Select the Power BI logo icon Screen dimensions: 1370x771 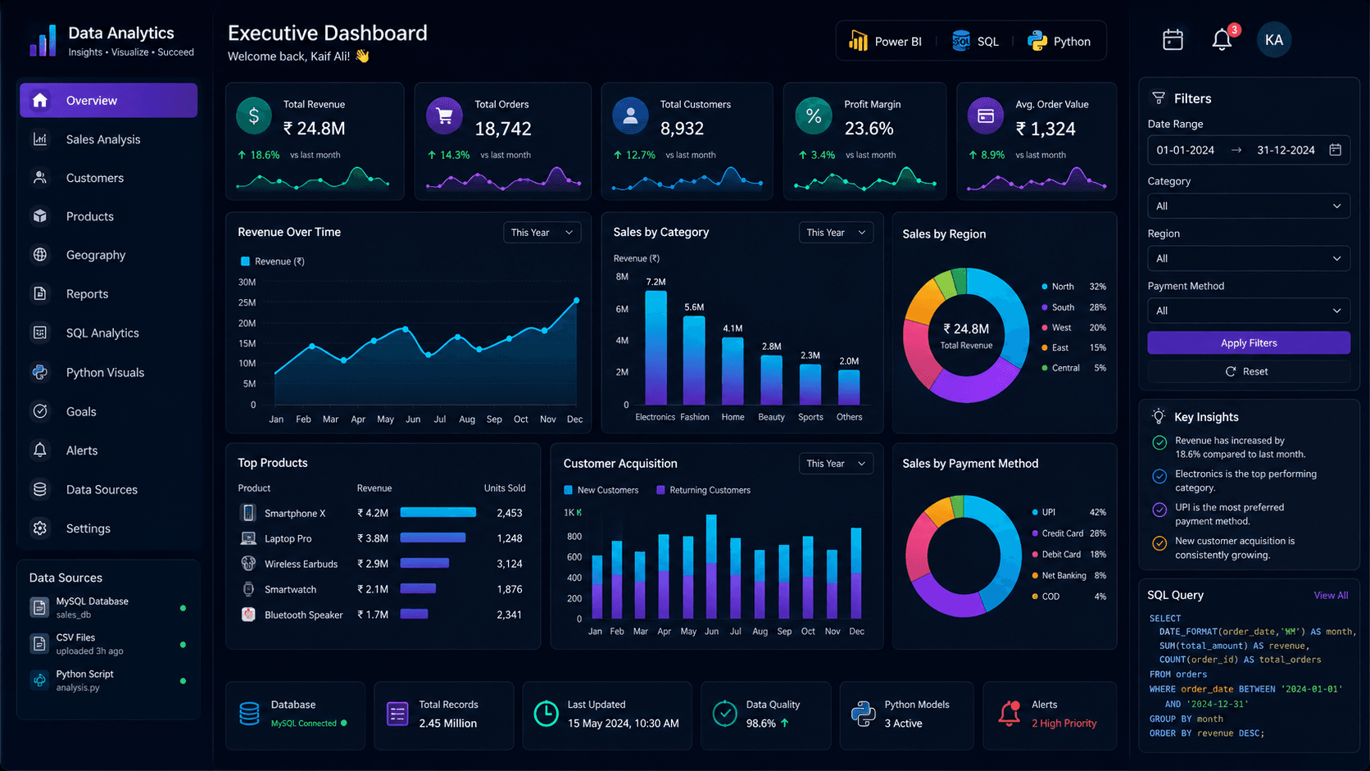tap(858, 41)
